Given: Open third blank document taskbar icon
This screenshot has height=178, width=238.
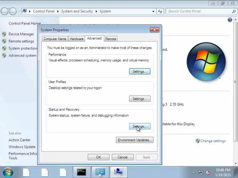Looking at the screenshot, I should pos(63,172).
